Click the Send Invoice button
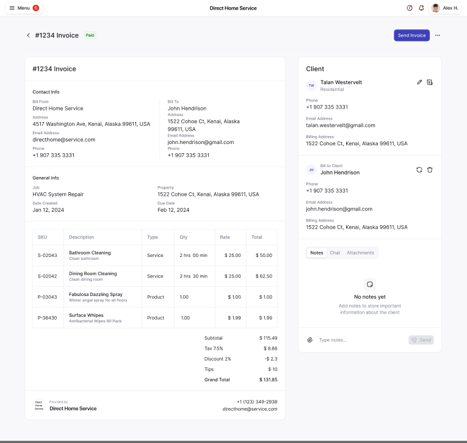This screenshot has height=443, width=467. 411,35
